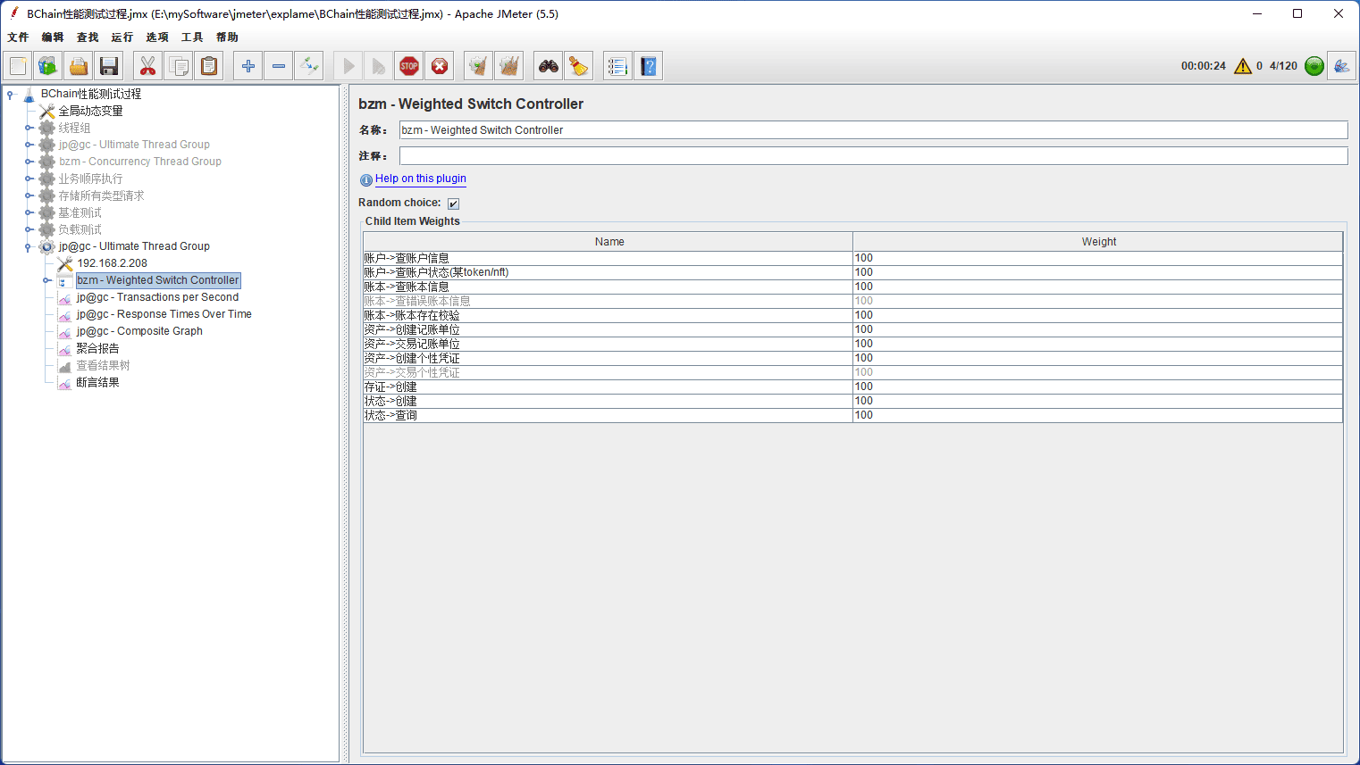Click the weight cell for 存证->创建
Image resolution: width=1360 pixels, height=765 pixels.
[x=1096, y=387]
